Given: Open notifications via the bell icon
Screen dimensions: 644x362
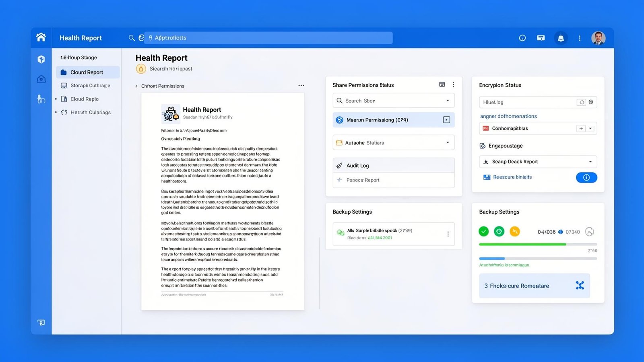Looking at the screenshot, I should pyautogui.click(x=561, y=38).
